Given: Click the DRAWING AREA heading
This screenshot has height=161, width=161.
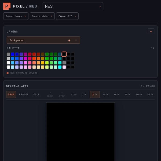Looking at the screenshot, I should pyautogui.click(x=17, y=86).
